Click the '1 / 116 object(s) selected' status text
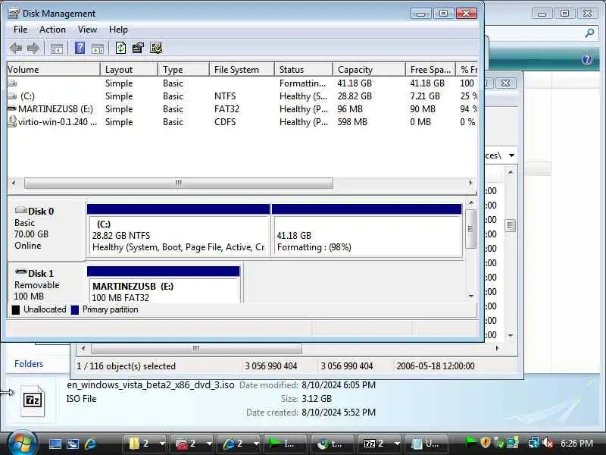This screenshot has width=606, height=455. coord(126,366)
